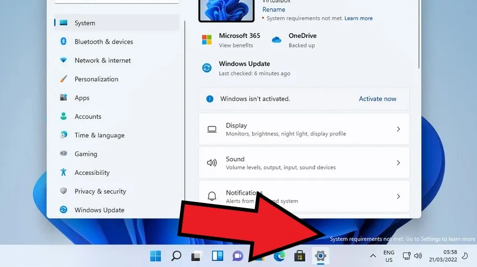Launch Microsoft Edge from the taskbar
This screenshot has height=267, width=477.
[279, 256]
